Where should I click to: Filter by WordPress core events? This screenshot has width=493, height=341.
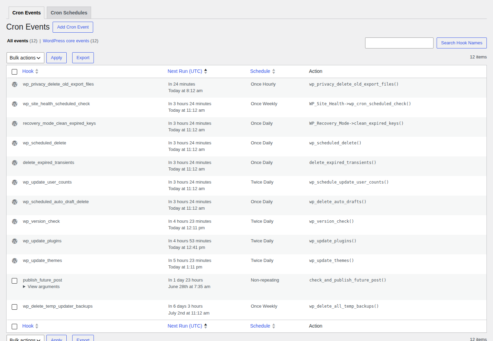(x=66, y=41)
